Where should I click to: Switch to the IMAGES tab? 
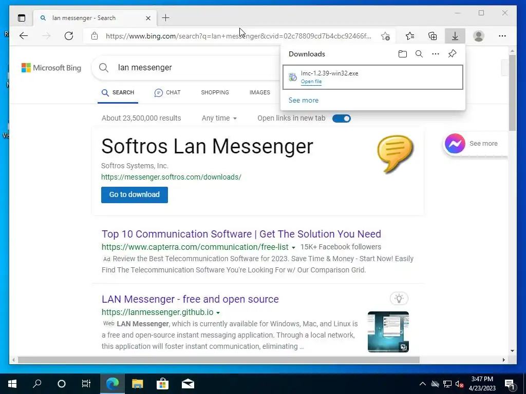pos(259,92)
